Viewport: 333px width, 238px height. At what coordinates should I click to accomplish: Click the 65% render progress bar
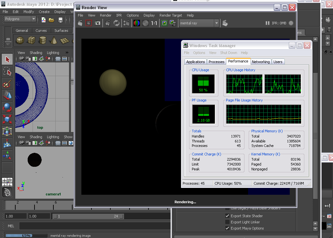tap(26, 235)
